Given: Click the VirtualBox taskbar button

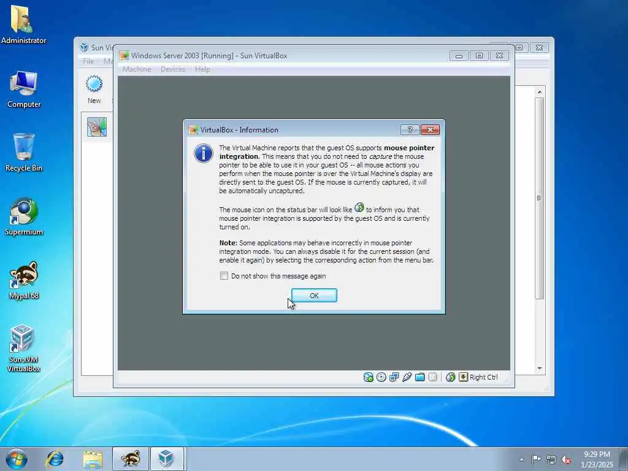Looking at the screenshot, I should coord(167,459).
